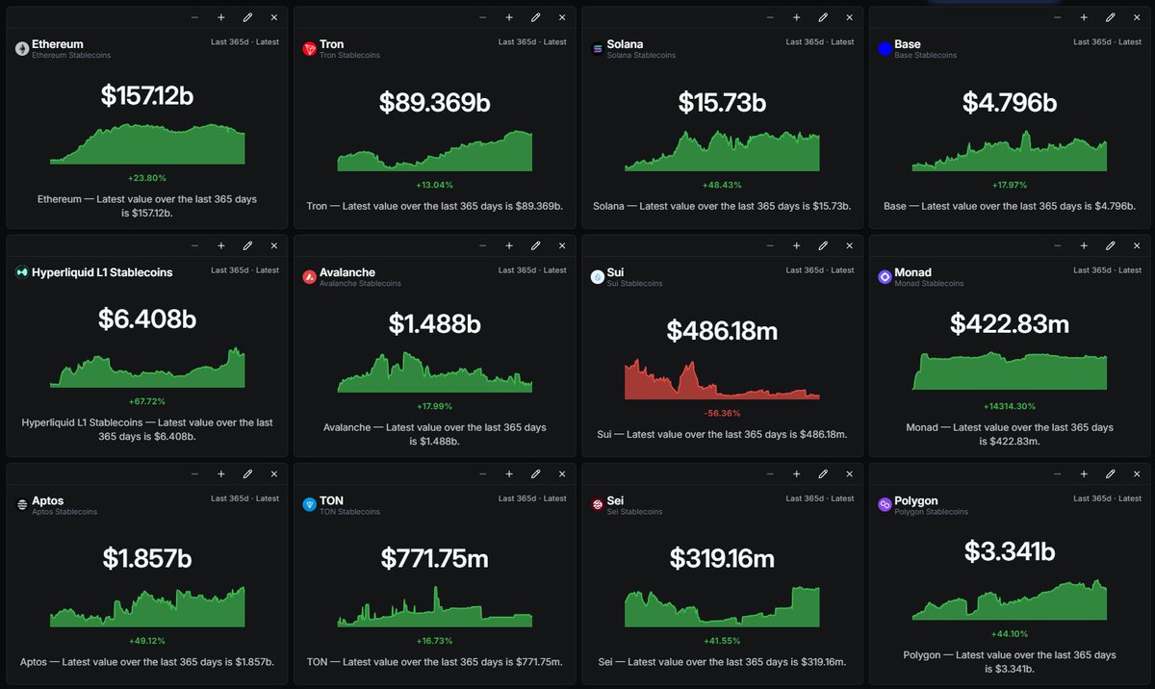1155x689 pixels.
Task: Click the Ethereum area chart
Action: pyautogui.click(x=147, y=144)
